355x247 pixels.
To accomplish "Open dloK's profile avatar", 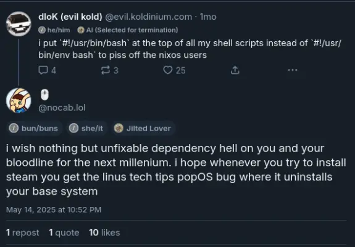I will (x=19, y=23).
